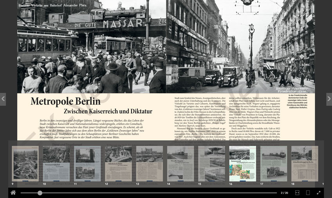Jump to the middle of the page slider track
The width and height of the screenshot is (332, 198).
(x=149, y=193)
